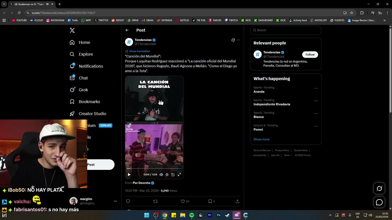Open the NETFLIX bookmark
Image resolution: width=392 pixels, height=220 pixels.
182,20
